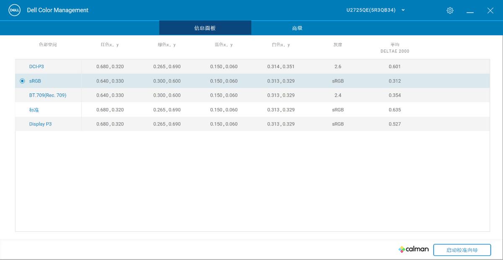
Task: Select the sRGB radio button
Action: (23, 81)
